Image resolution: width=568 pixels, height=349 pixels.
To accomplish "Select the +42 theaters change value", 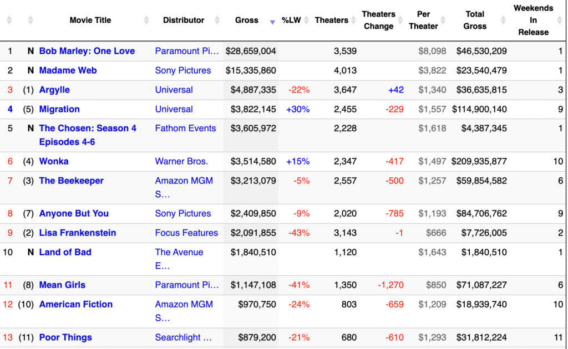I will point(396,90).
